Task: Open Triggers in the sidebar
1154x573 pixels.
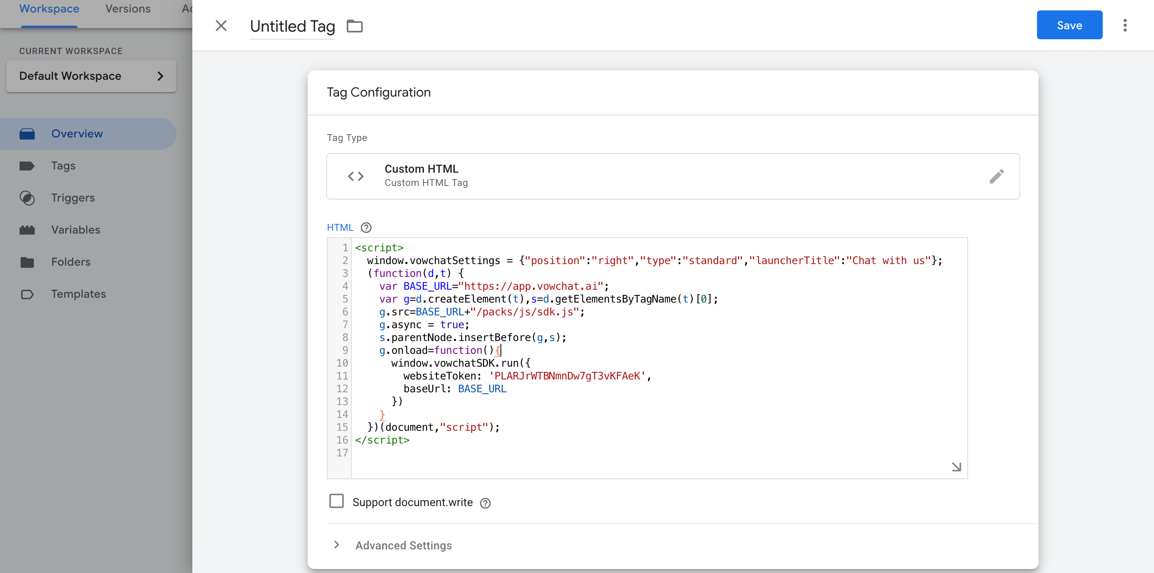Action: 73,198
